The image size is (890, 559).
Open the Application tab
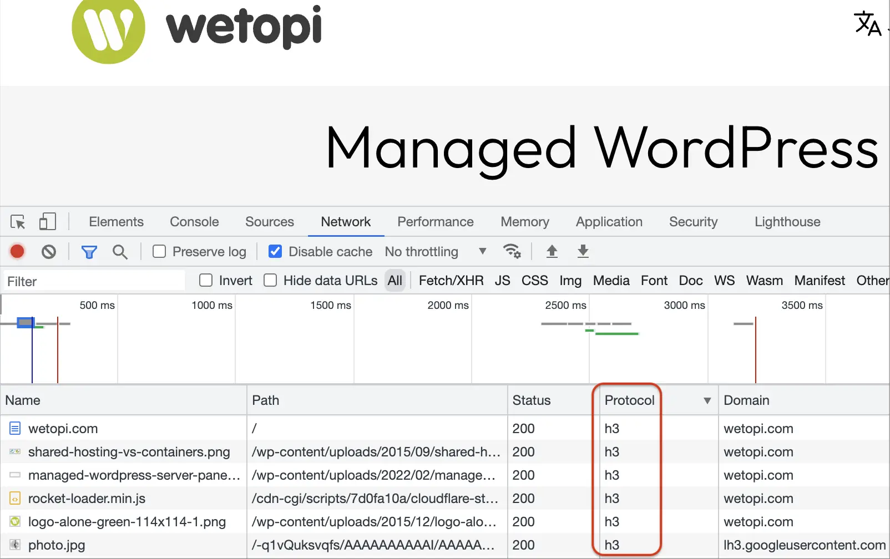tap(609, 222)
